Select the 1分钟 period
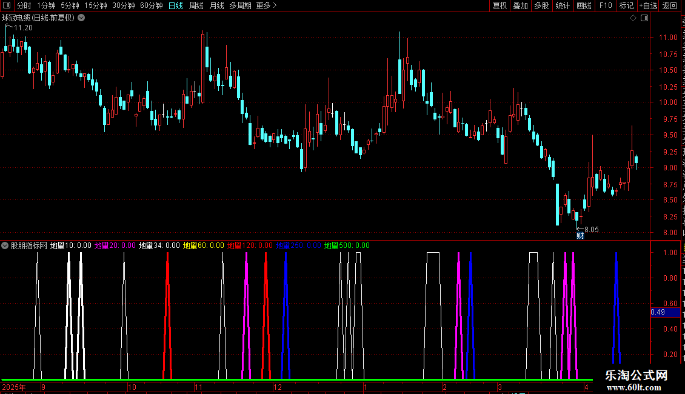 [x=46, y=5]
